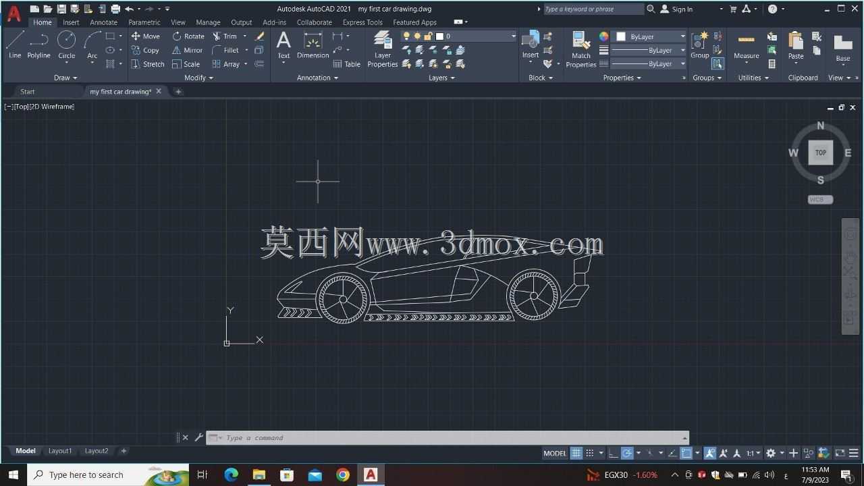Open new drawing tab with plus
Screen dimensions: 864x486
178,91
